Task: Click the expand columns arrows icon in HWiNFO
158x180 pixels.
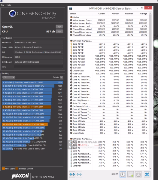Action: coord(72,174)
